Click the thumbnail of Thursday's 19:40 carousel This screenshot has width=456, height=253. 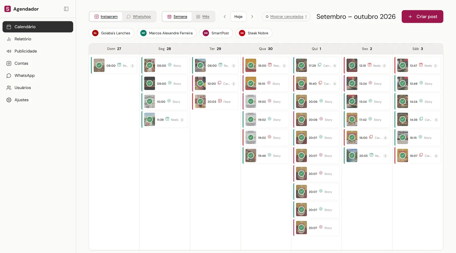pos(302,83)
